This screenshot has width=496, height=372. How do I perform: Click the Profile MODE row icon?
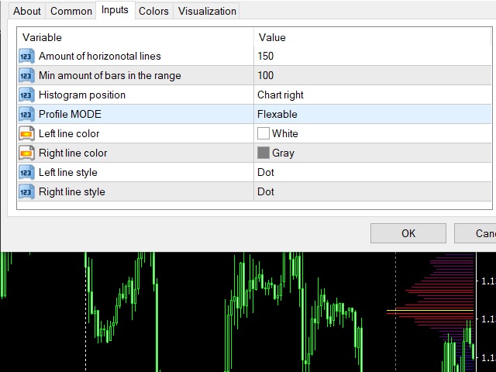26,115
